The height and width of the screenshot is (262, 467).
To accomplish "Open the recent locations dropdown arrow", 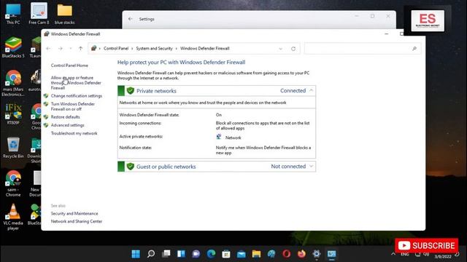I will (x=71, y=49).
